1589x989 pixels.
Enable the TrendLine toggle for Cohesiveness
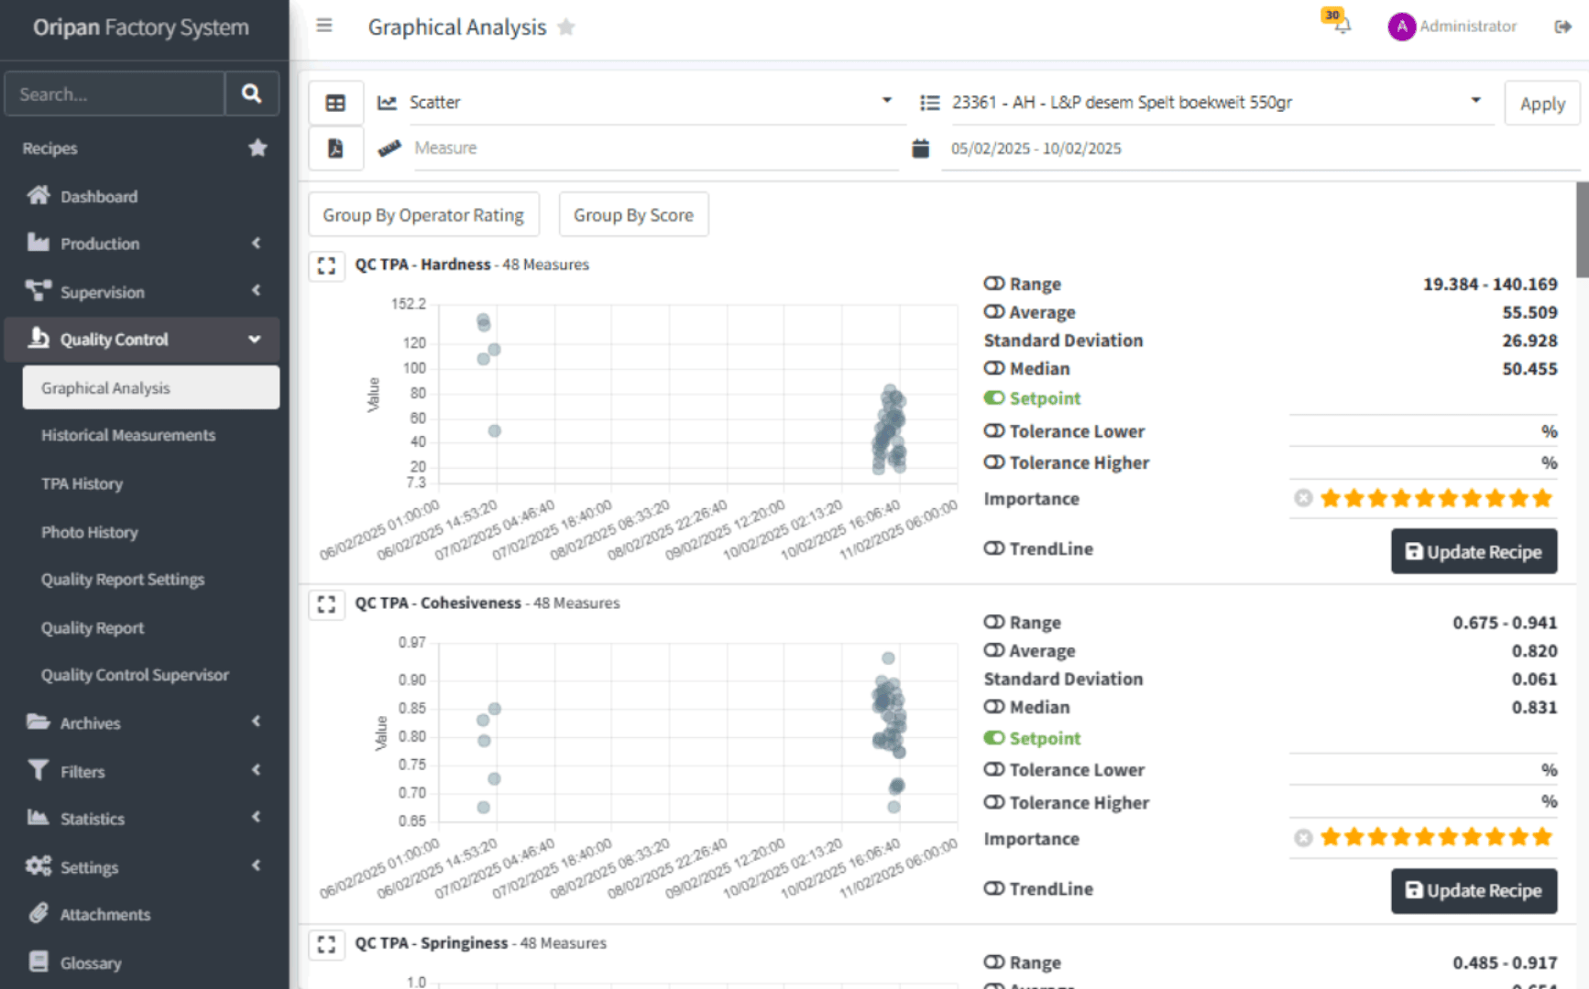995,888
